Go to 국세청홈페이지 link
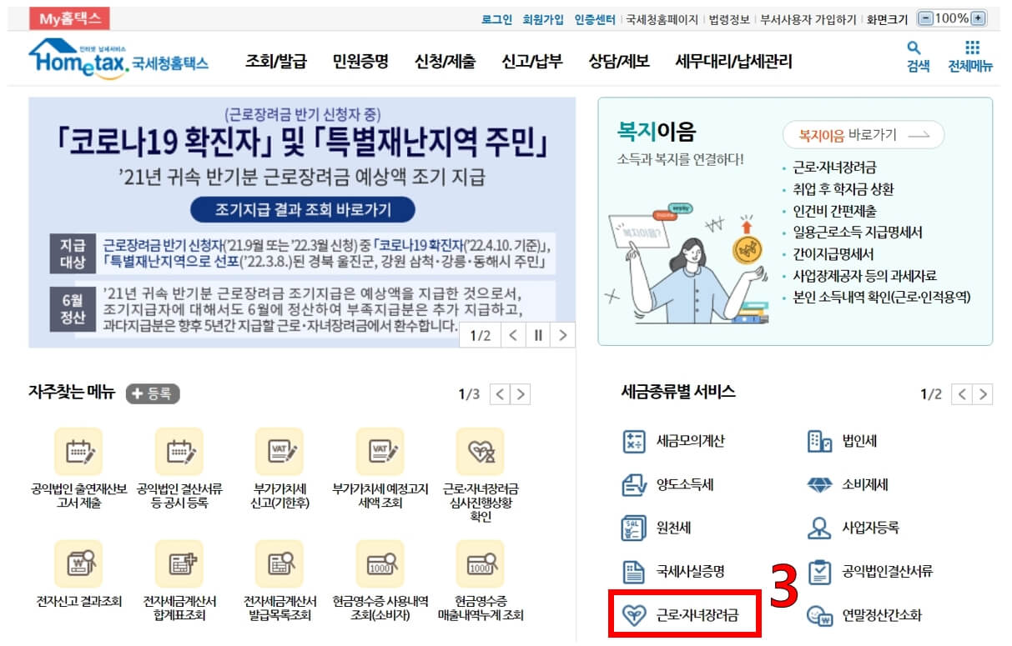The height and width of the screenshot is (646, 1012). [662, 19]
